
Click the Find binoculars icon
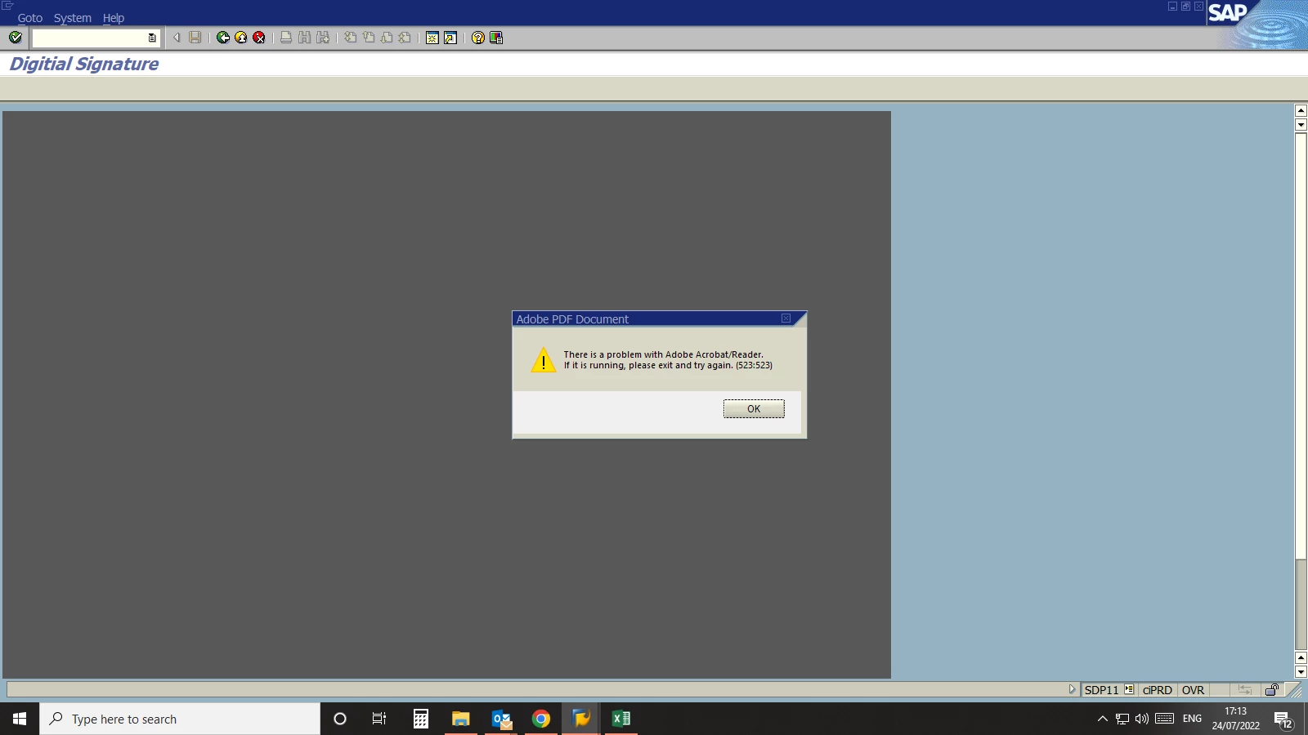[x=304, y=38]
